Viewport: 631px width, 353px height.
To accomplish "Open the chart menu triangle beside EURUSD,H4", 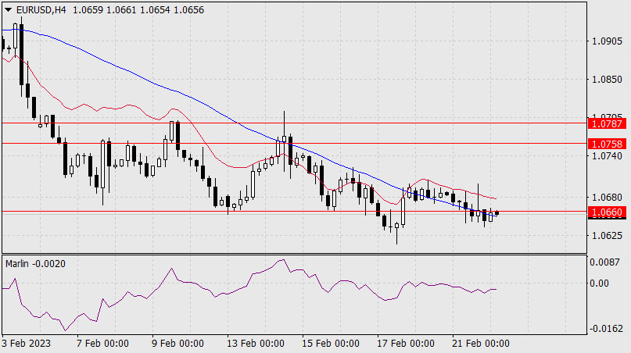I will (x=7, y=9).
